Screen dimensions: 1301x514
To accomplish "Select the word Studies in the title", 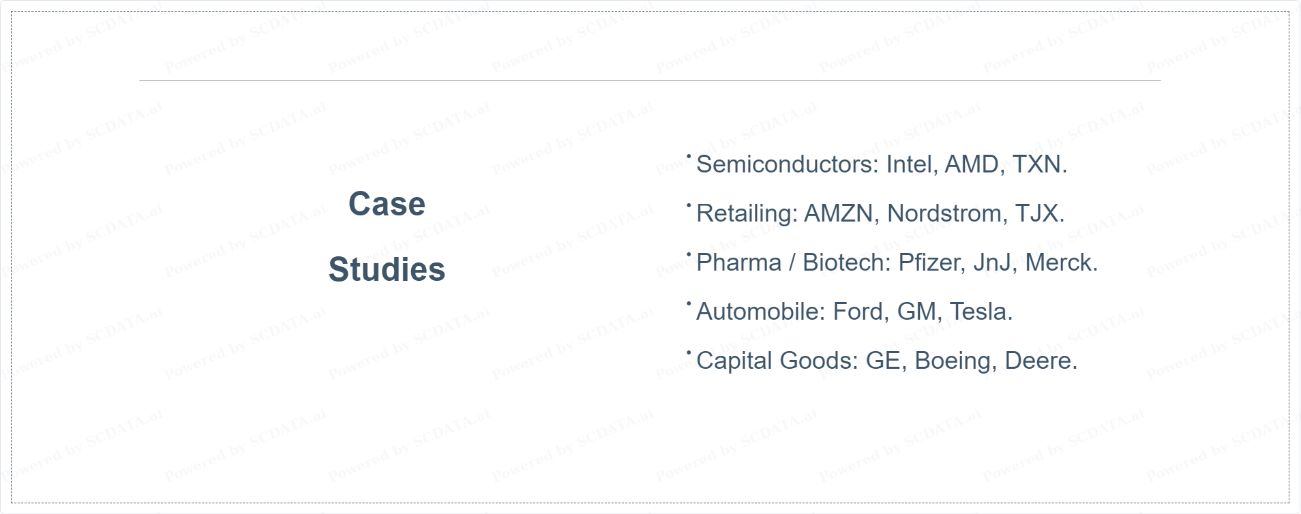I will click(x=387, y=269).
